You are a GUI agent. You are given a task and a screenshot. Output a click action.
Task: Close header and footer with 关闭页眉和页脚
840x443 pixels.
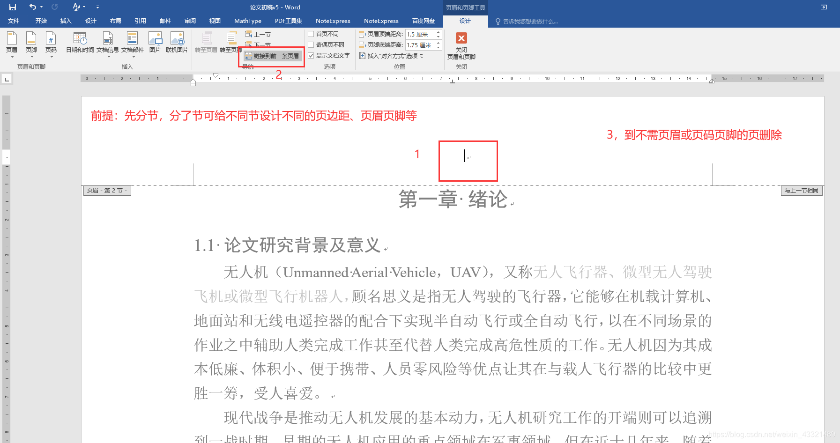[x=461, y=46]
